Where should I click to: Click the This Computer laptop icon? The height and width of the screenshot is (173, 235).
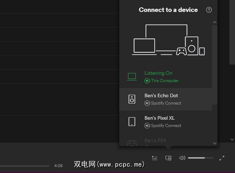(x=132, y=76)
